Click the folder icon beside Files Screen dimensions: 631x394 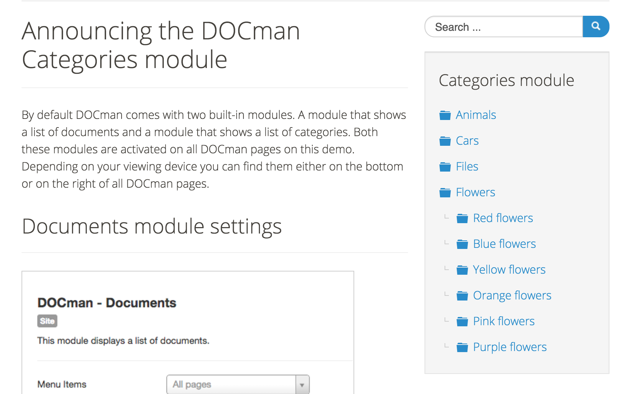[445, 166]
